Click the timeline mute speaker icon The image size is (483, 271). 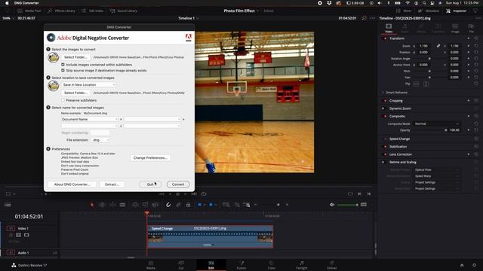point(332,205)
